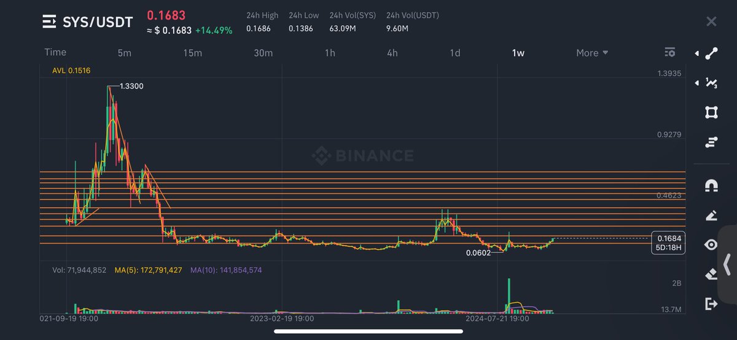This screenshot has height=340, width=737.
Task: Select the 30m interval
Action: pyautogui.click(x=263, y=53)
